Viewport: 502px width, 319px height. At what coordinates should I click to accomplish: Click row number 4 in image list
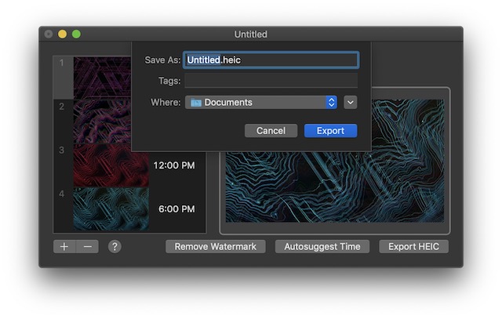(61, 194)
